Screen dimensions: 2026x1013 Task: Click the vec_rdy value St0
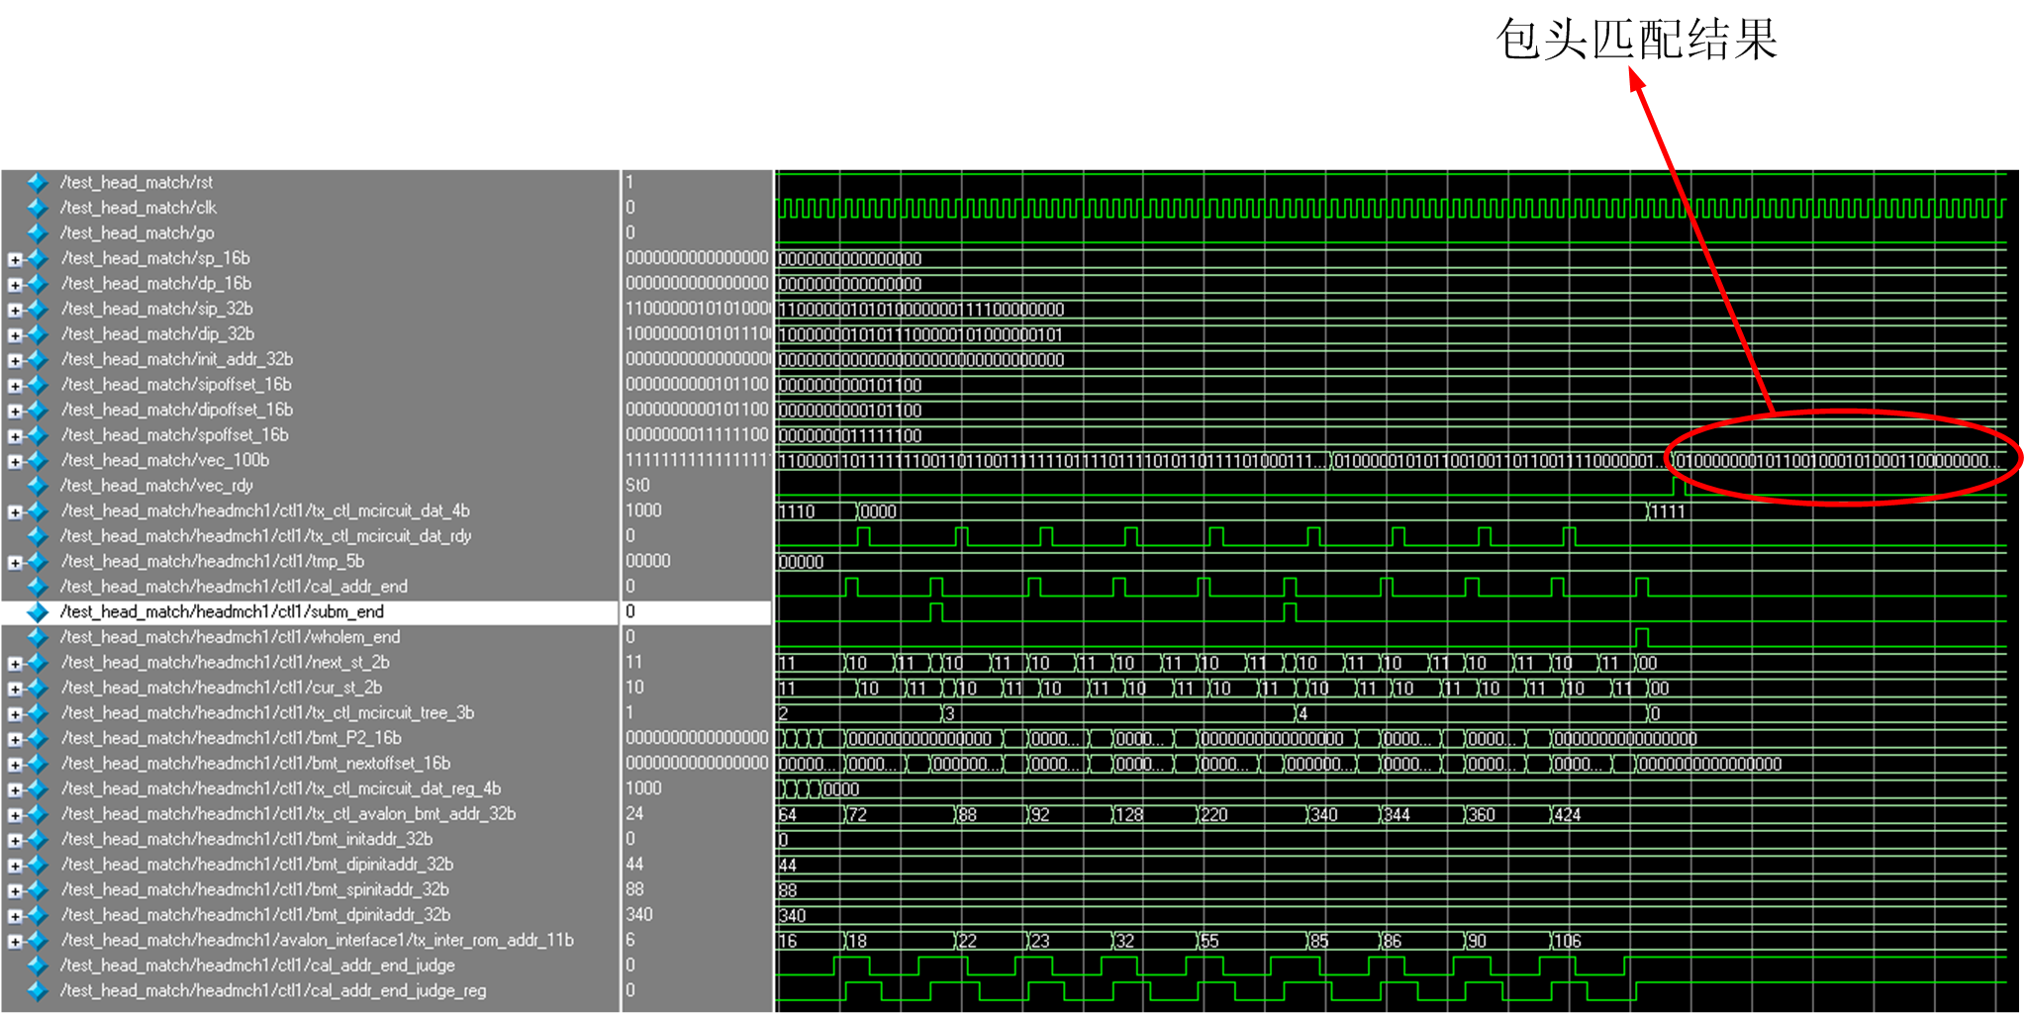[x=637, y=486]
